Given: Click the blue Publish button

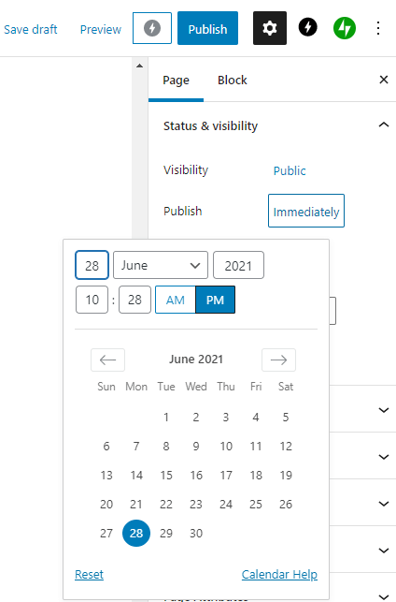Looking at the screenshot, I should pos(207,28).
